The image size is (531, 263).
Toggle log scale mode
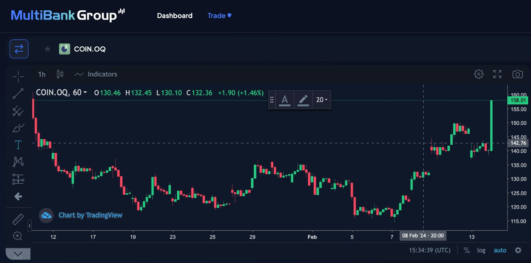(x=481, y=250)
